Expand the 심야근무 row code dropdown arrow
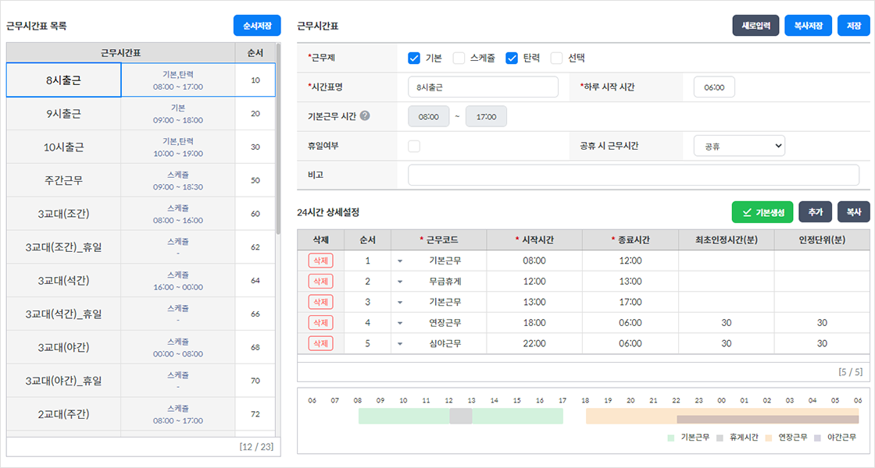This screenshot has height=468, width=875. [400, 344]
